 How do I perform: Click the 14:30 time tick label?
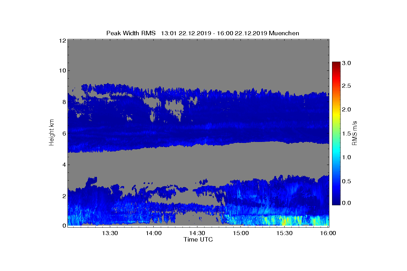click(x=197, y=233)
